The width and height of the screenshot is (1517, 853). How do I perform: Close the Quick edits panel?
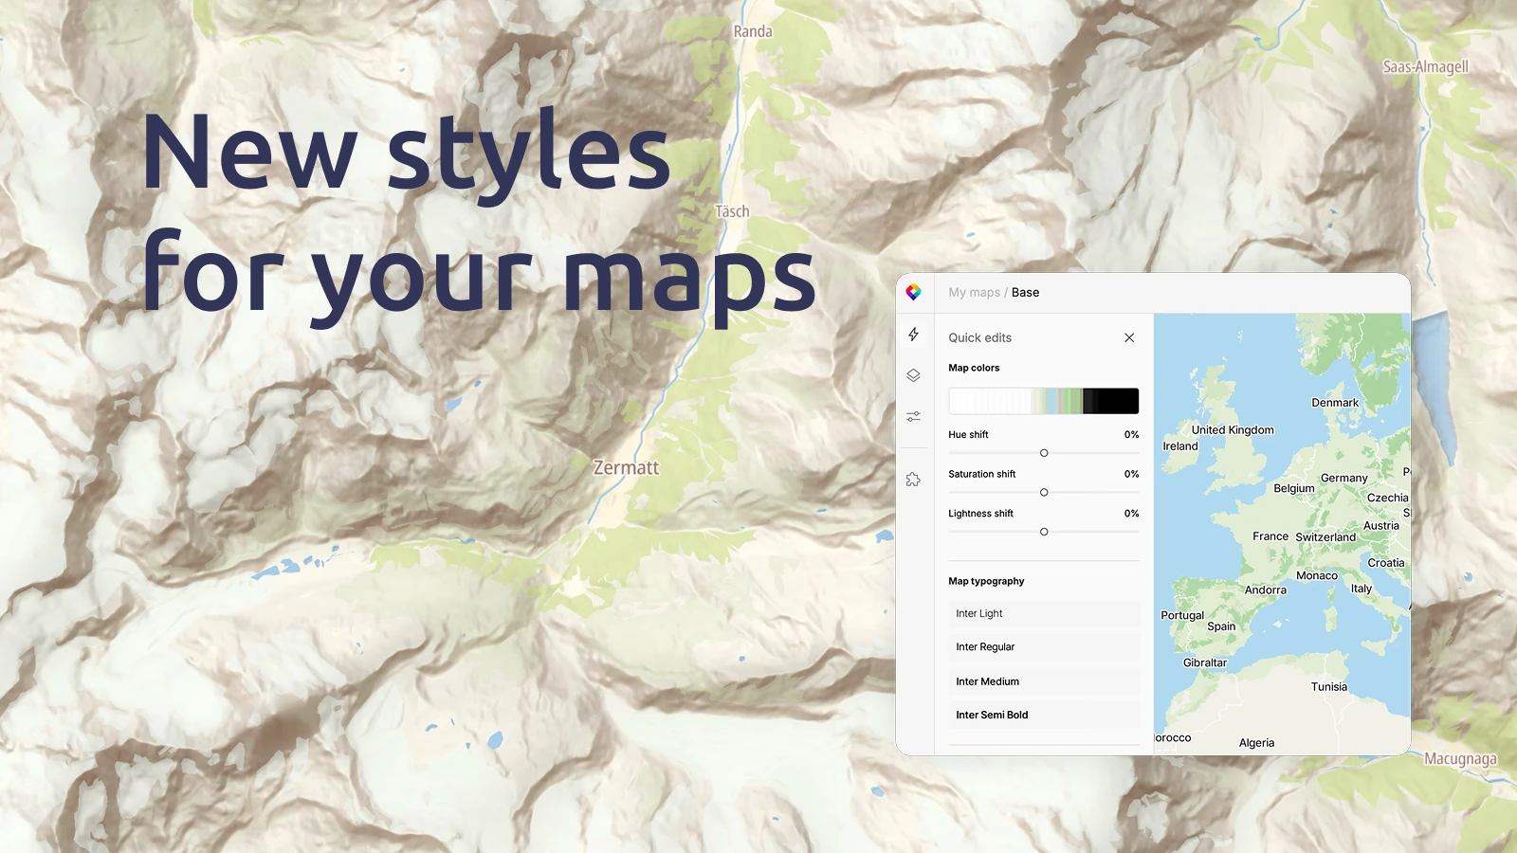point(1129,337)
